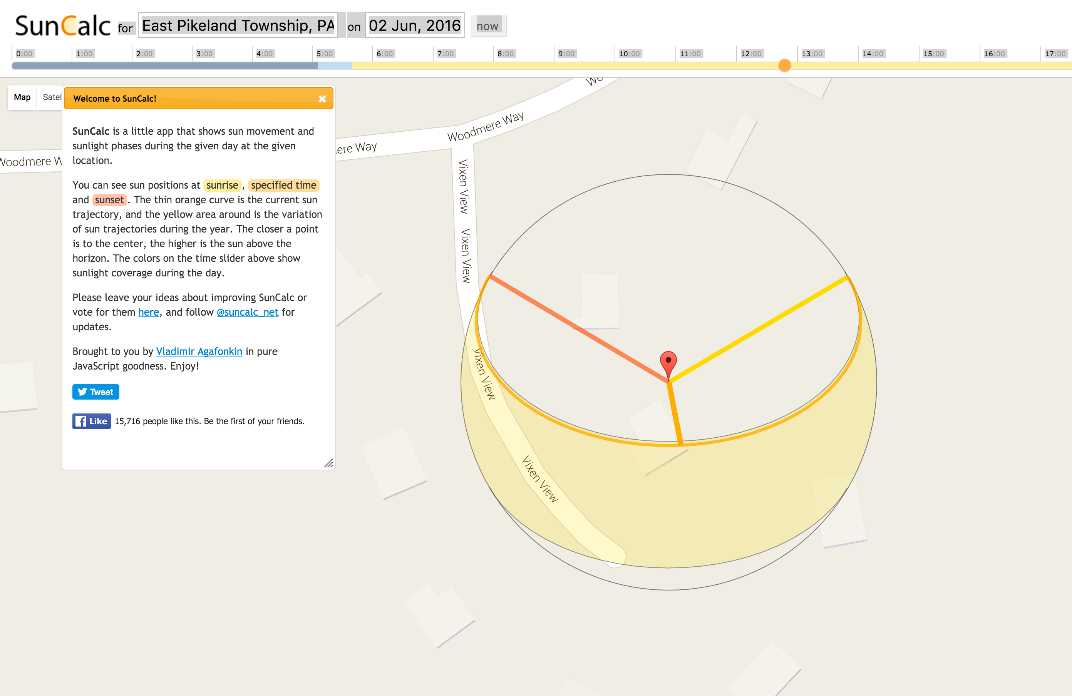Click the 5:00 timeline marker

click(325, 54)
